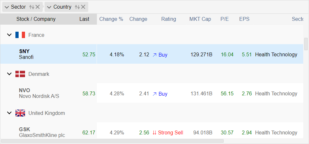Click P/E value 16.04
The width and height of the screenshot is (309, 144).
point(227,55)
